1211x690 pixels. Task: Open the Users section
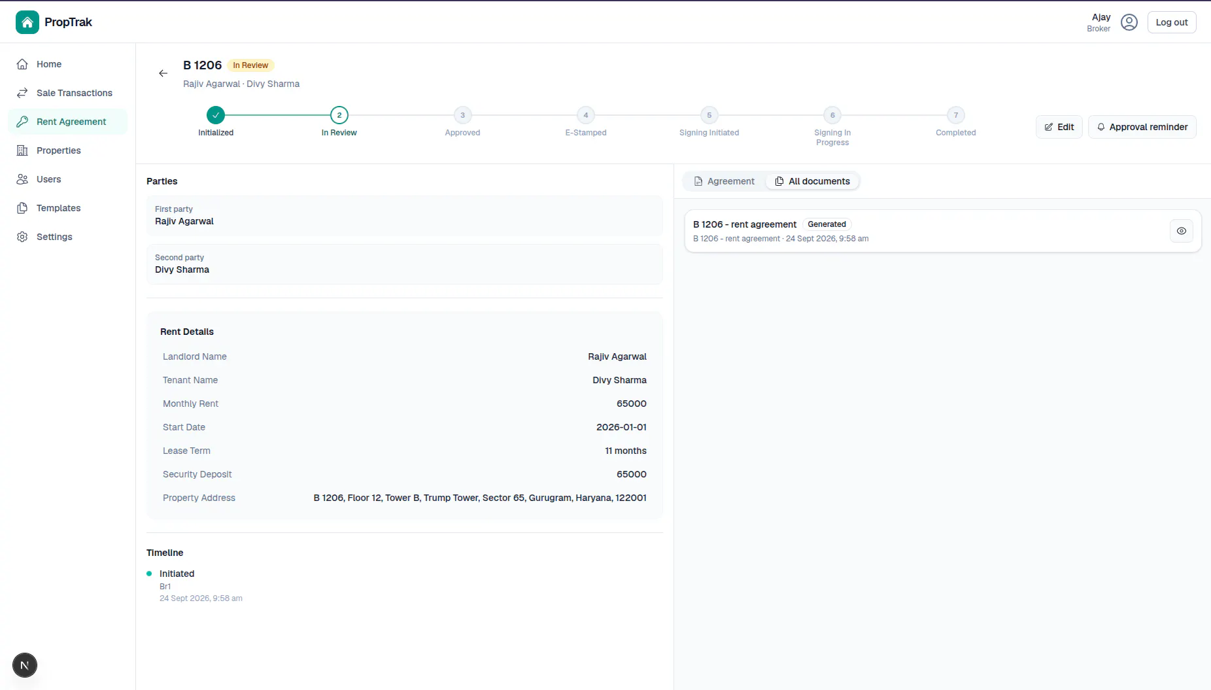click(67, 179)
